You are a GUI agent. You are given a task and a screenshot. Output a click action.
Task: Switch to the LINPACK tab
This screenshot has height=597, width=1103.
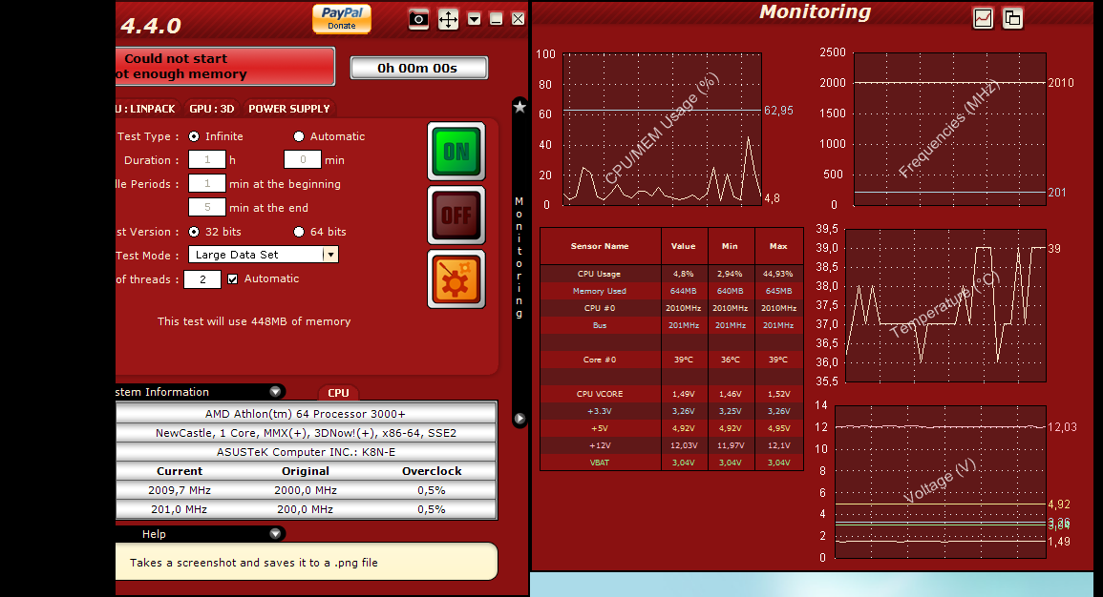[x=146, y=109]
